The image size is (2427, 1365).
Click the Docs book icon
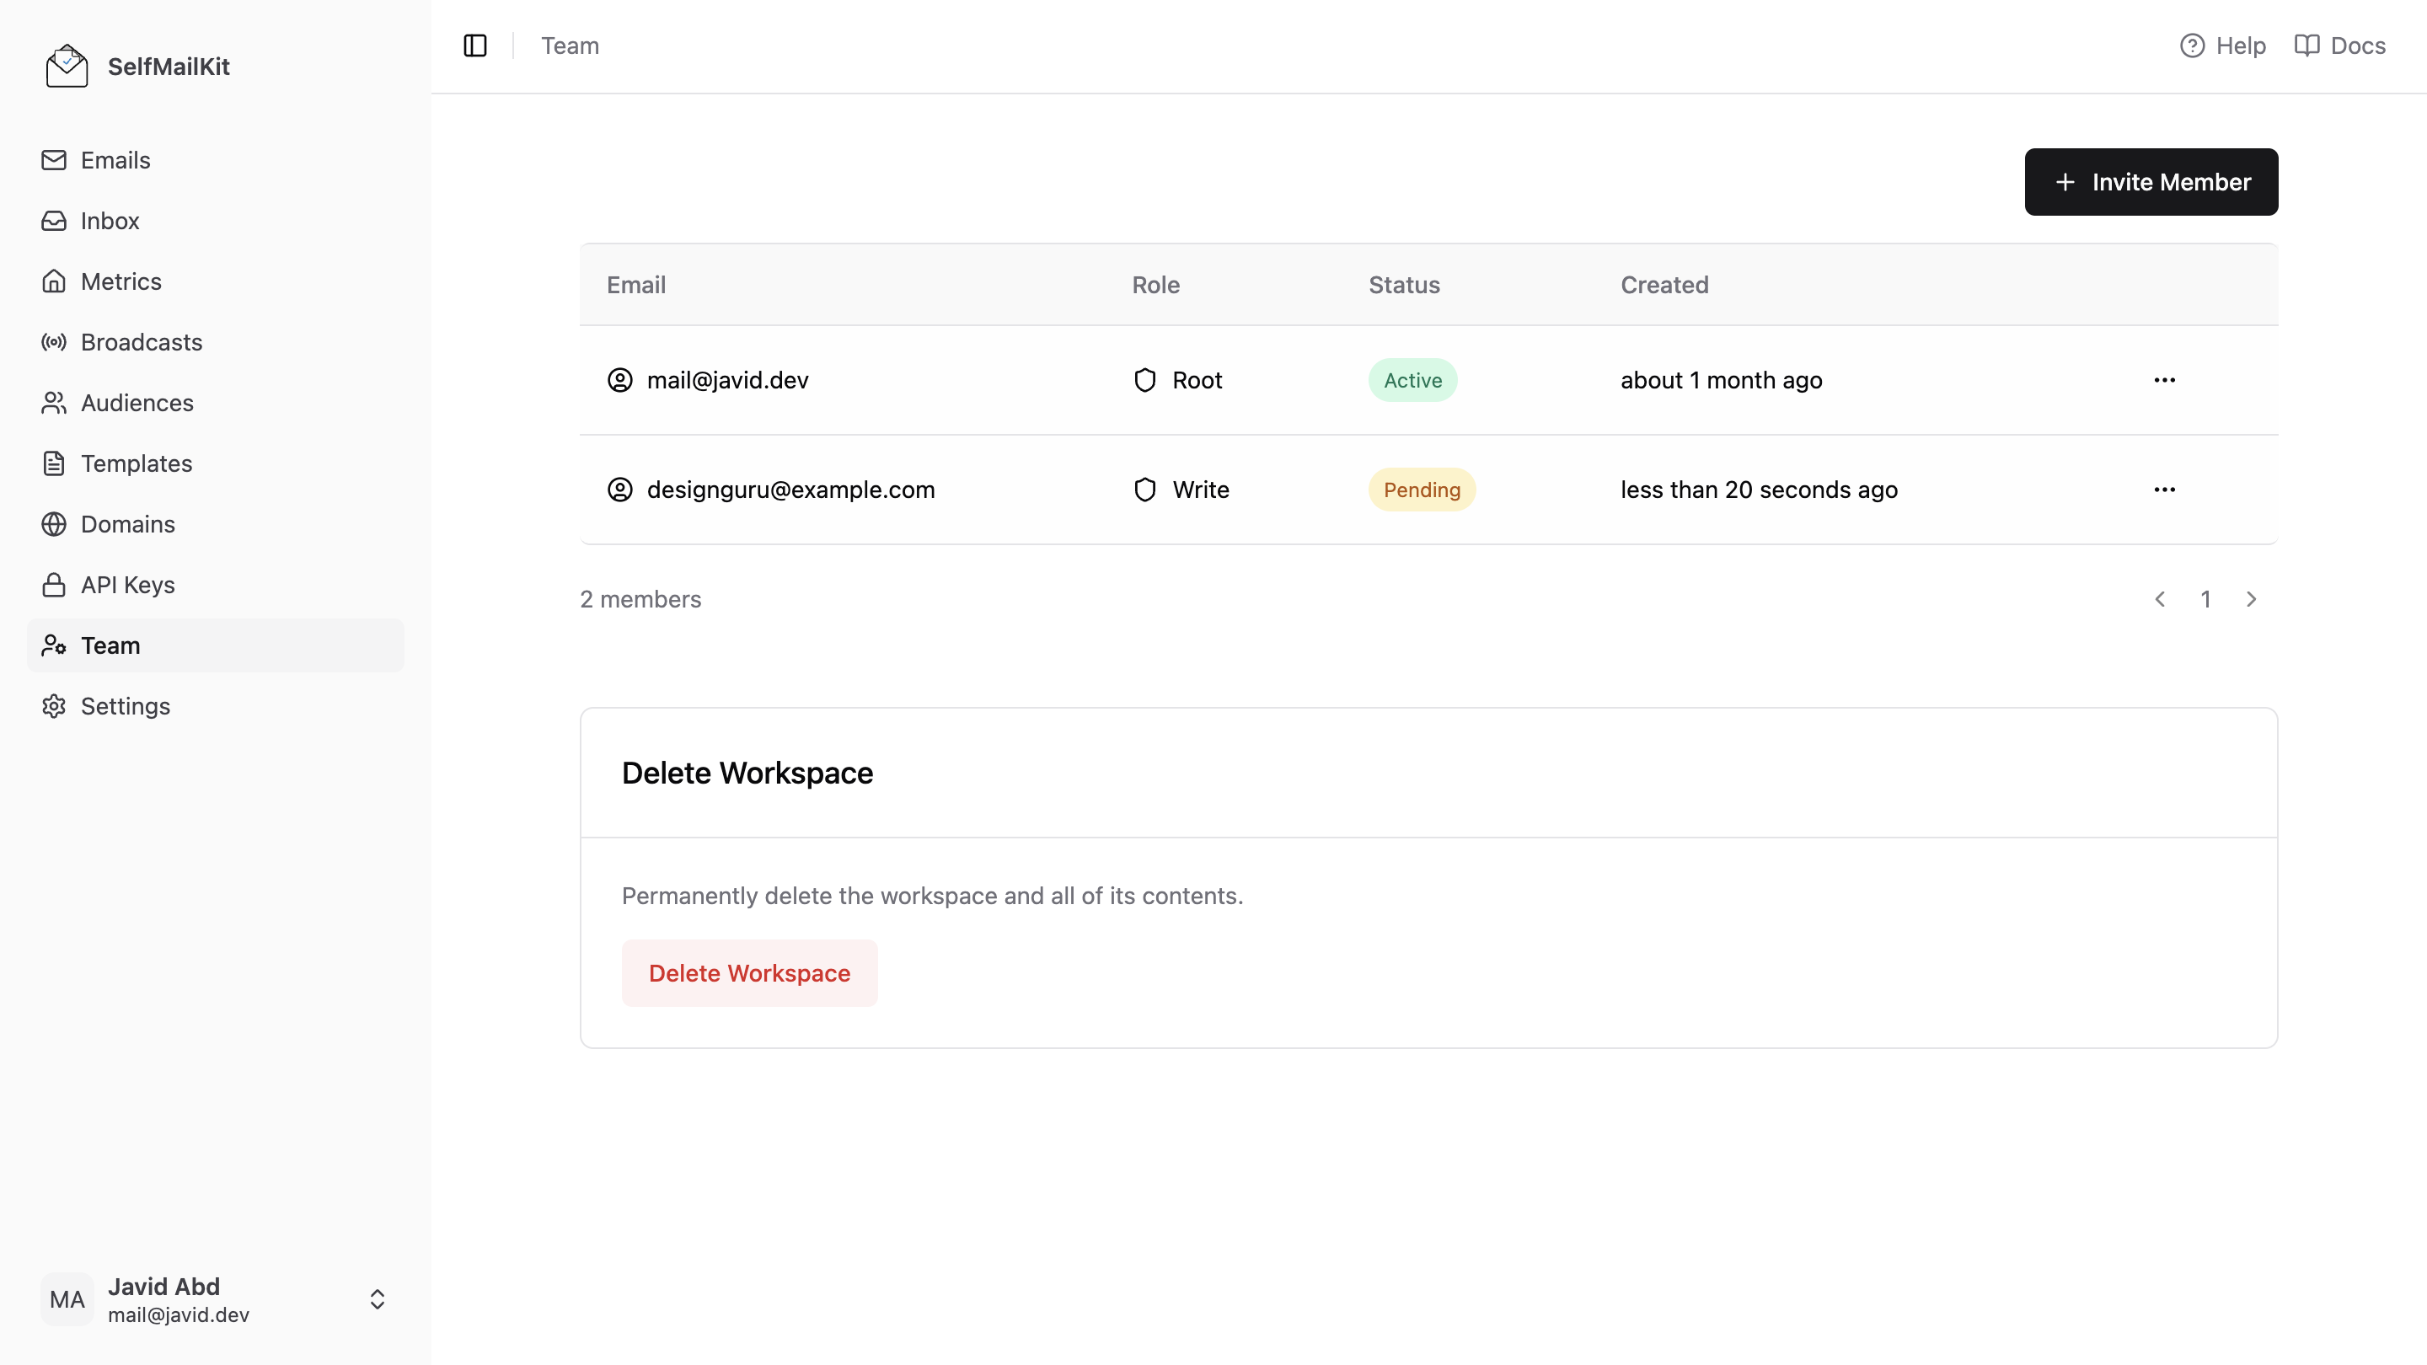coord(2306,45)
